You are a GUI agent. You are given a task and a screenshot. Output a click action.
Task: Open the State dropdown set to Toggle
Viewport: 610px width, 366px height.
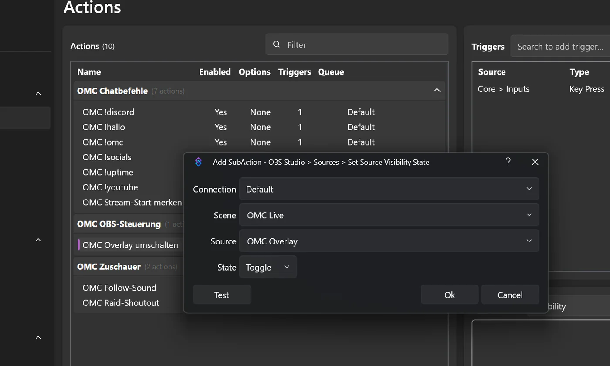coord(268,267)
